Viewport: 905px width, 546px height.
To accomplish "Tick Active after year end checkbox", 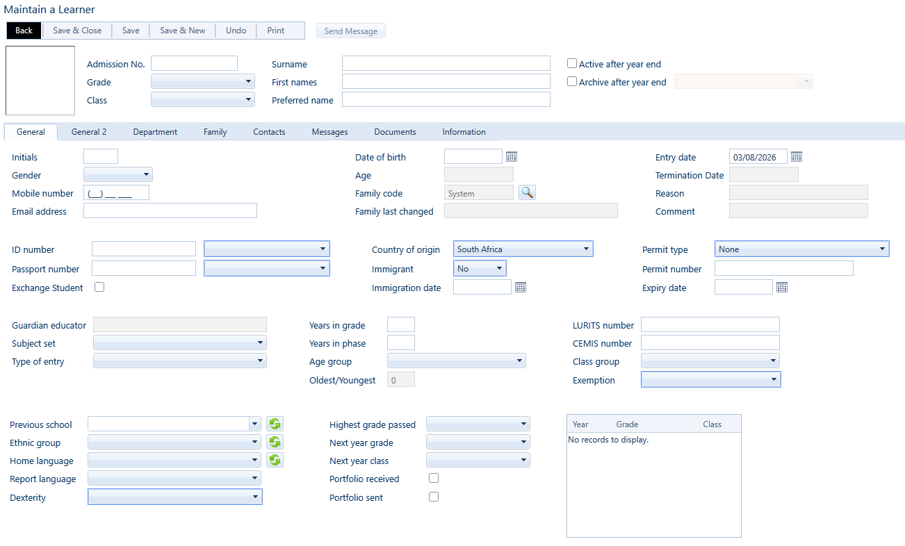I will pos(572,63).
